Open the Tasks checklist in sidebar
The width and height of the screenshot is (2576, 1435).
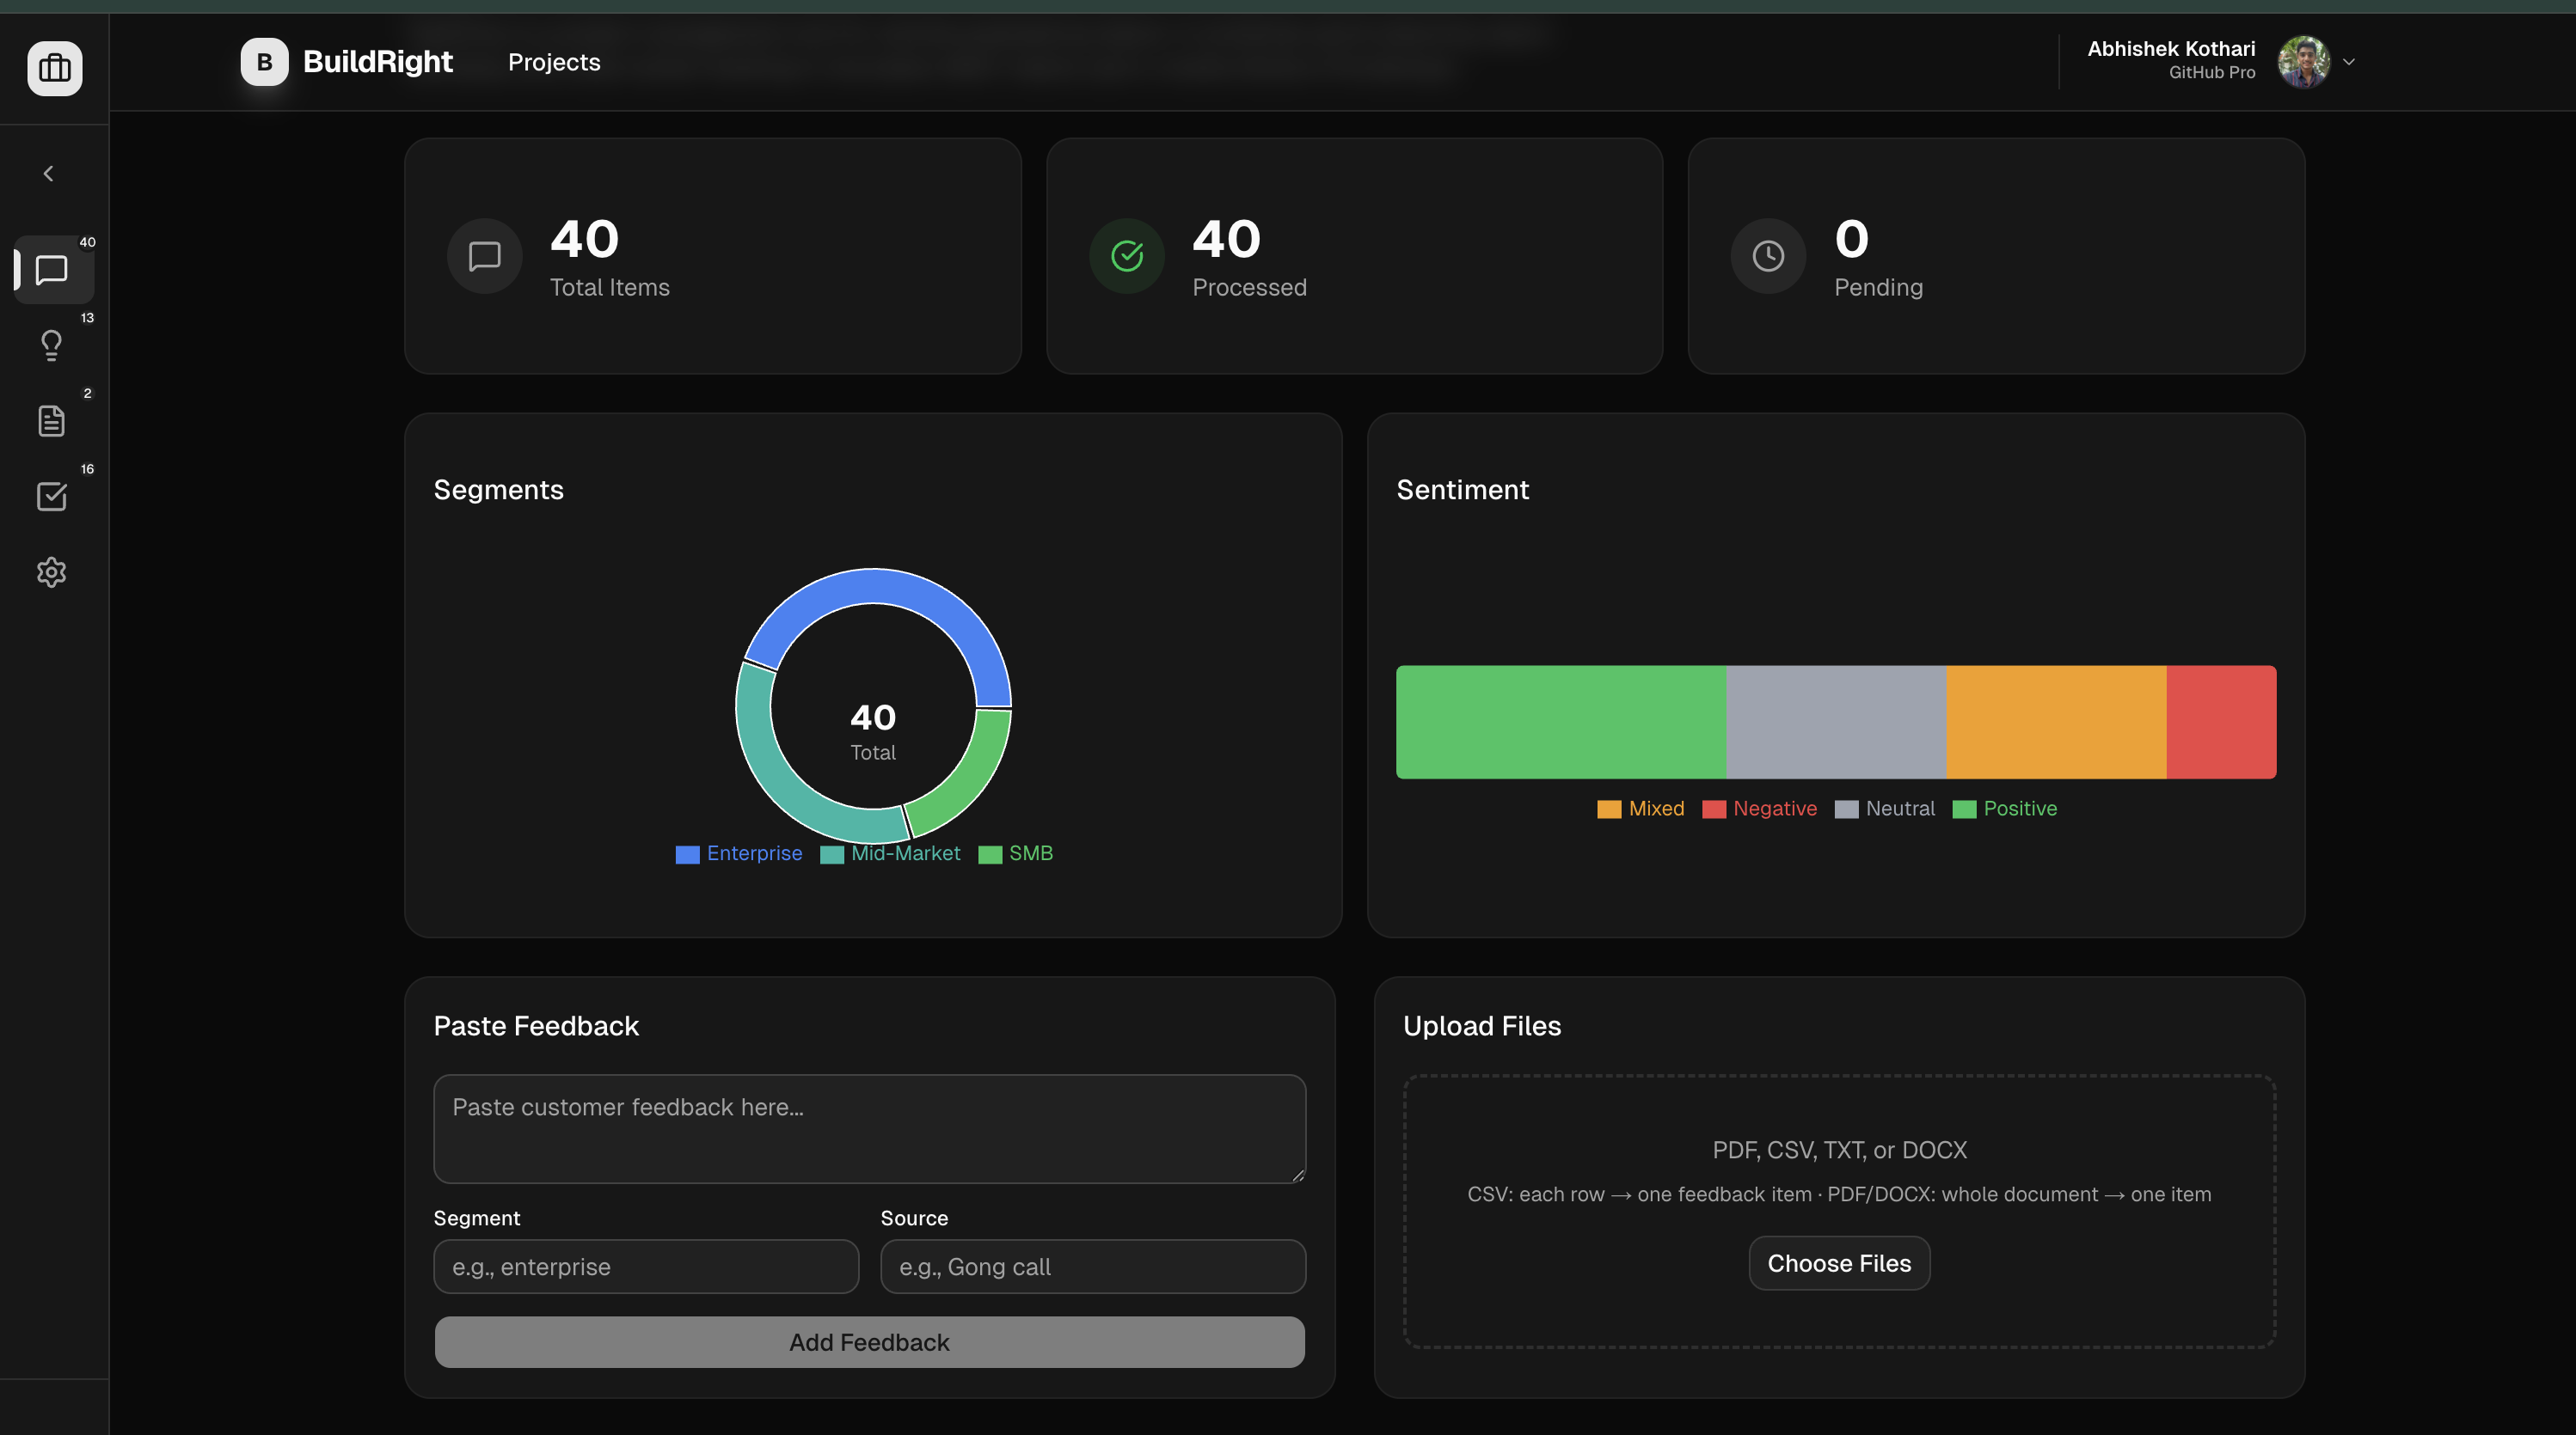click(52, 497)
